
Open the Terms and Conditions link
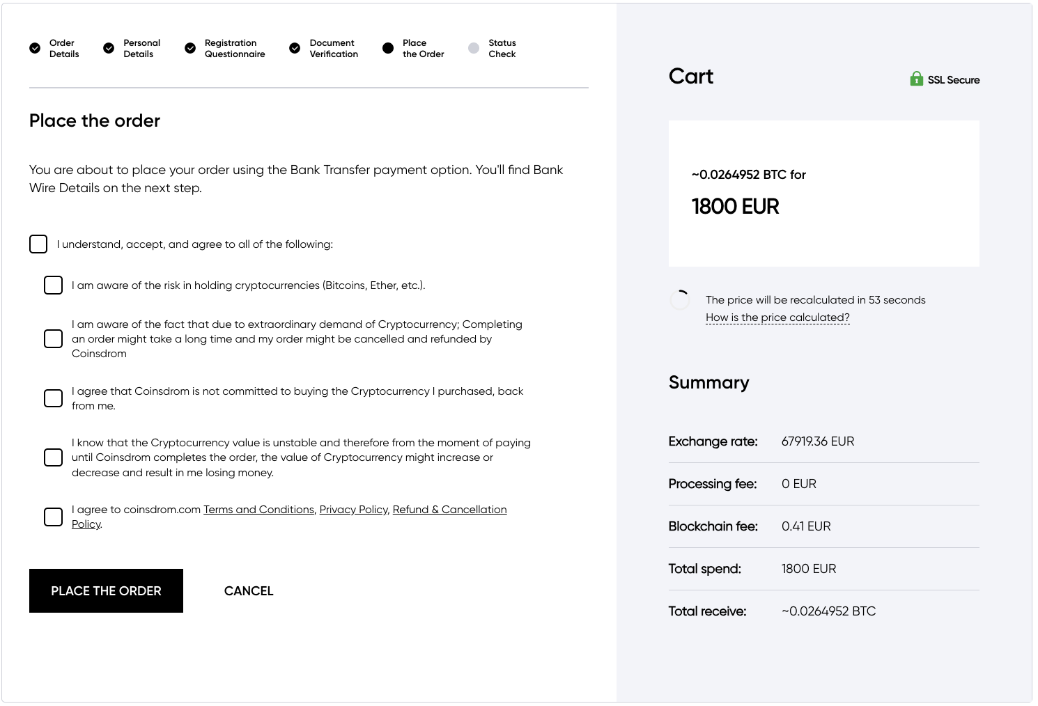[258, 510]
